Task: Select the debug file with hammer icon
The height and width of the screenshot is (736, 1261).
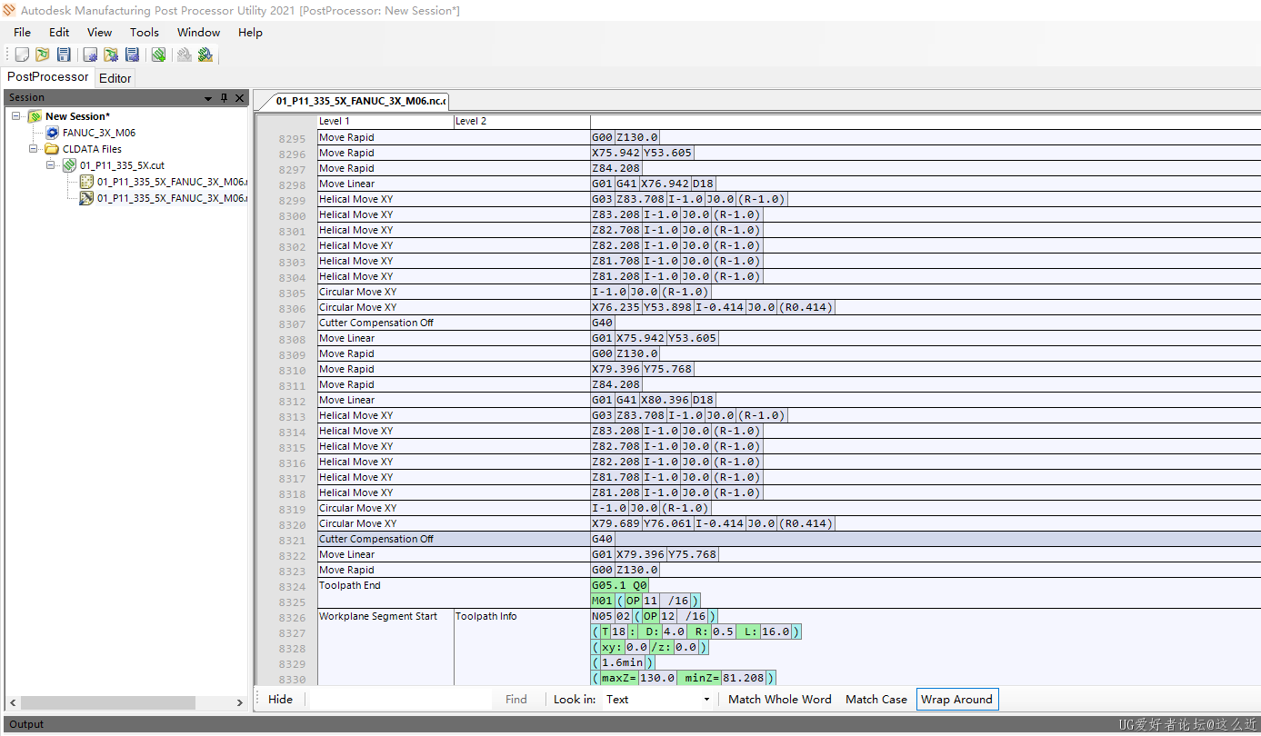Action: click(86, 198)
